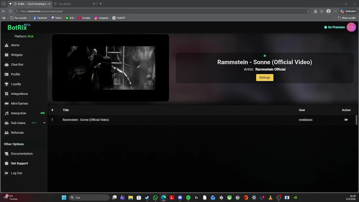Click the Kick platform label
This screenshot has height=202, width=359.
30,36
